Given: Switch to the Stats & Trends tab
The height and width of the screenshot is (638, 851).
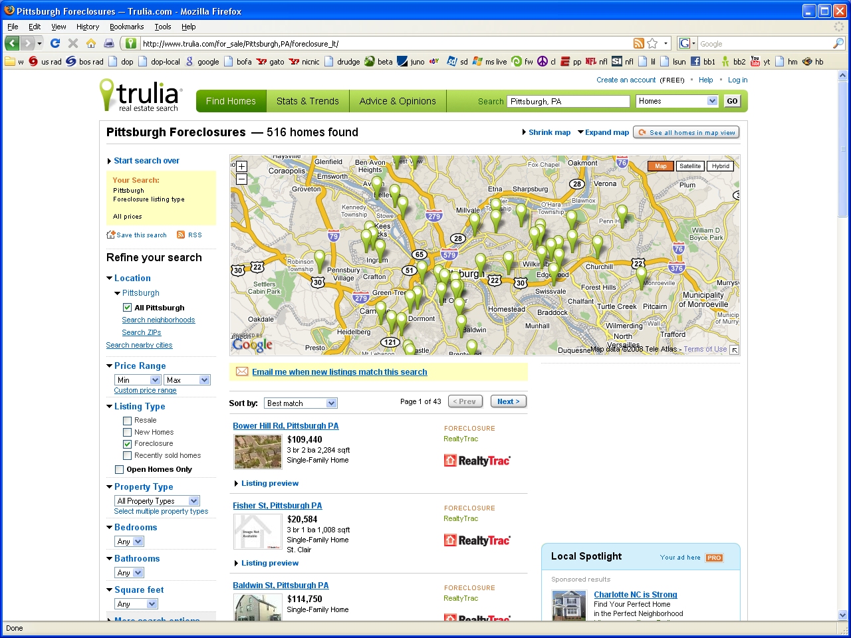Looking at the screenshot, I should (308, 101).
